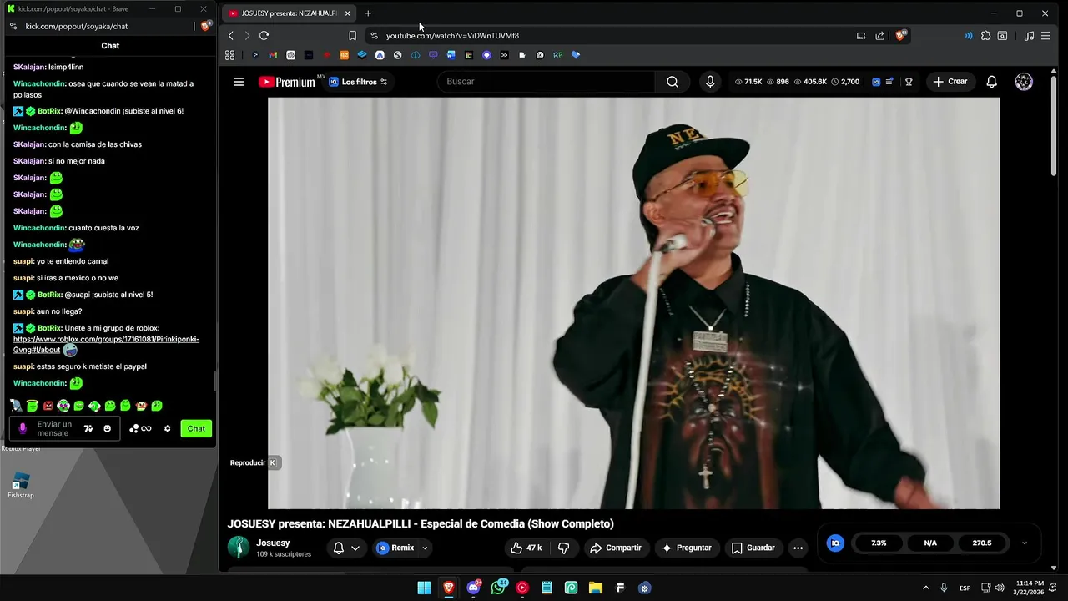Go to the YouTube Premium home logo
This screenshot has width=1068, height=601.
[287, 82]
